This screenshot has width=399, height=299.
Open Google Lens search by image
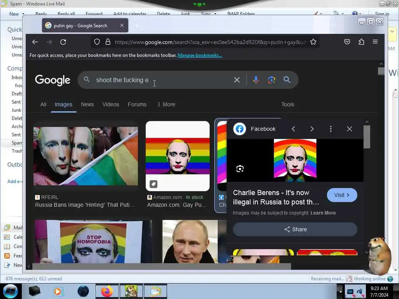(272, 80)
